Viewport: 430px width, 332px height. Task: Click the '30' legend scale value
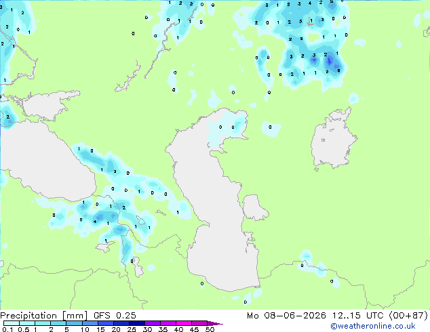click(x=147, y=329)
